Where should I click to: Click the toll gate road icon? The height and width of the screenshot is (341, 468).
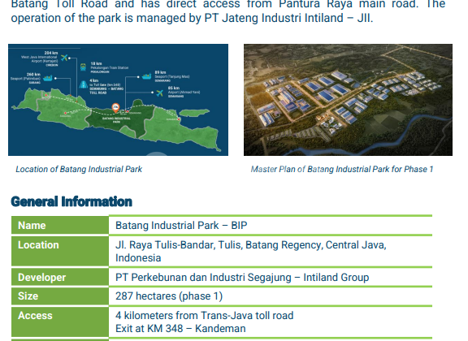pyautogui.click(x=83, y=84)
